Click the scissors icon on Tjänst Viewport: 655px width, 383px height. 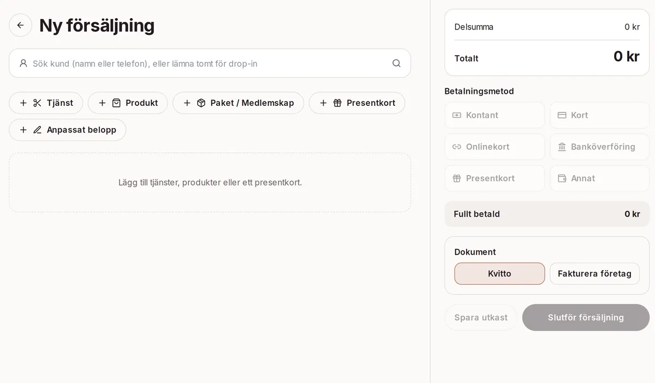(x=37, y=103)
